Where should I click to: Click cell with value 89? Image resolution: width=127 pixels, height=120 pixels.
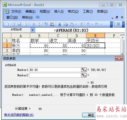point(58,50)
